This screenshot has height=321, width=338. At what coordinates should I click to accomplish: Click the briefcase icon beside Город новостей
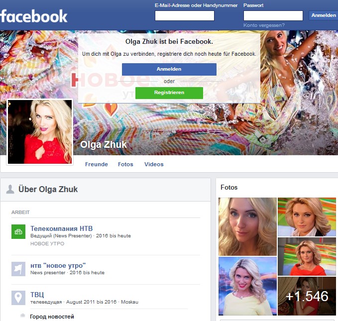point(22,316)
